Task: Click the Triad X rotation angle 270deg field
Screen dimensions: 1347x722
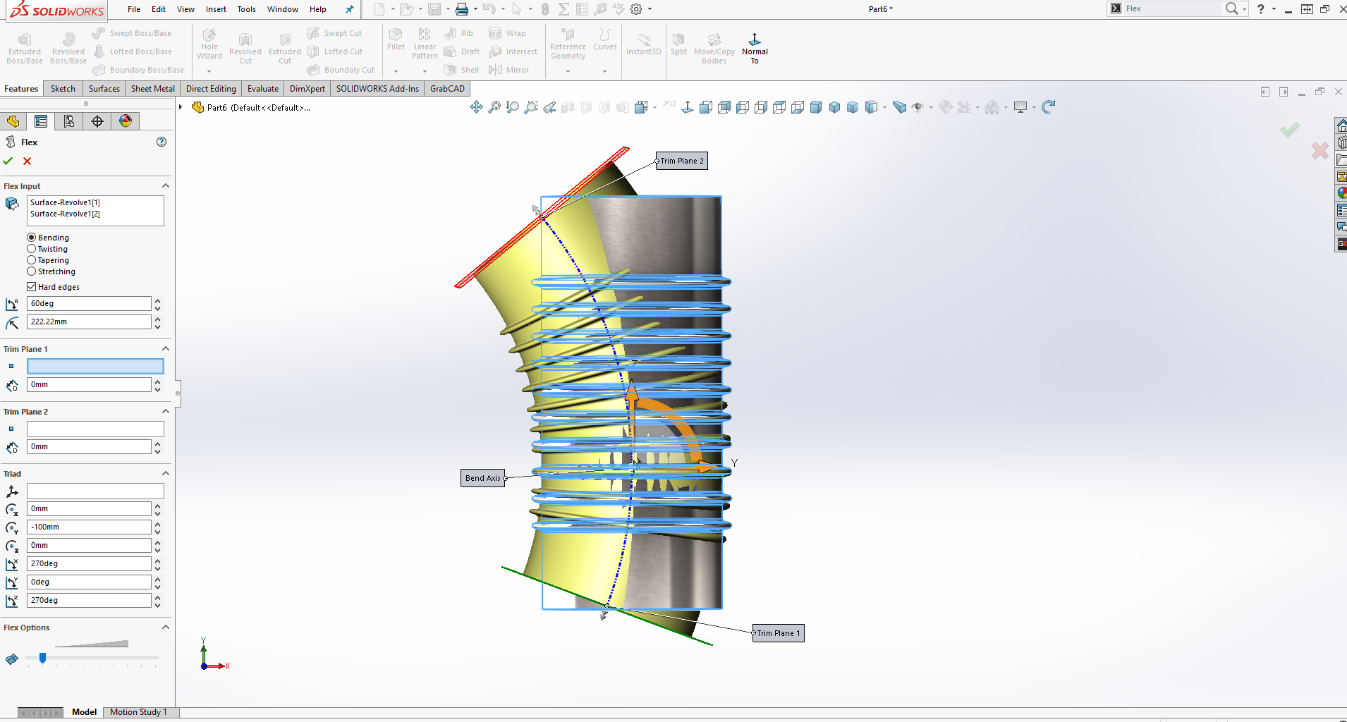Action: [x=89, y=564]
